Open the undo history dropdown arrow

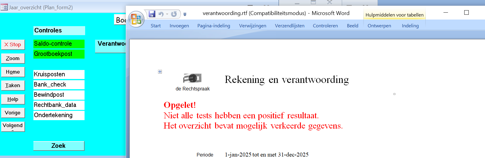click(167, 14)
